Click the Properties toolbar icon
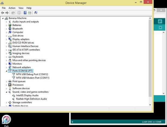Screen dimensions: 167x127 click(x=19, y=13)
